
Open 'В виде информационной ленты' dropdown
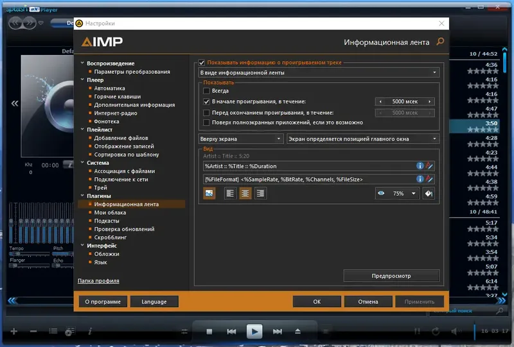coord(319,72)
